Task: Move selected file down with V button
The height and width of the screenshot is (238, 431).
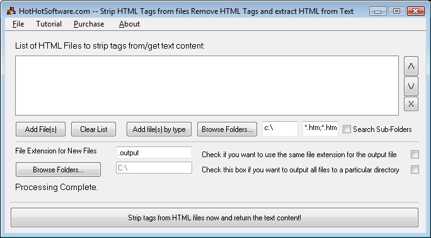Action: point(411,86)
